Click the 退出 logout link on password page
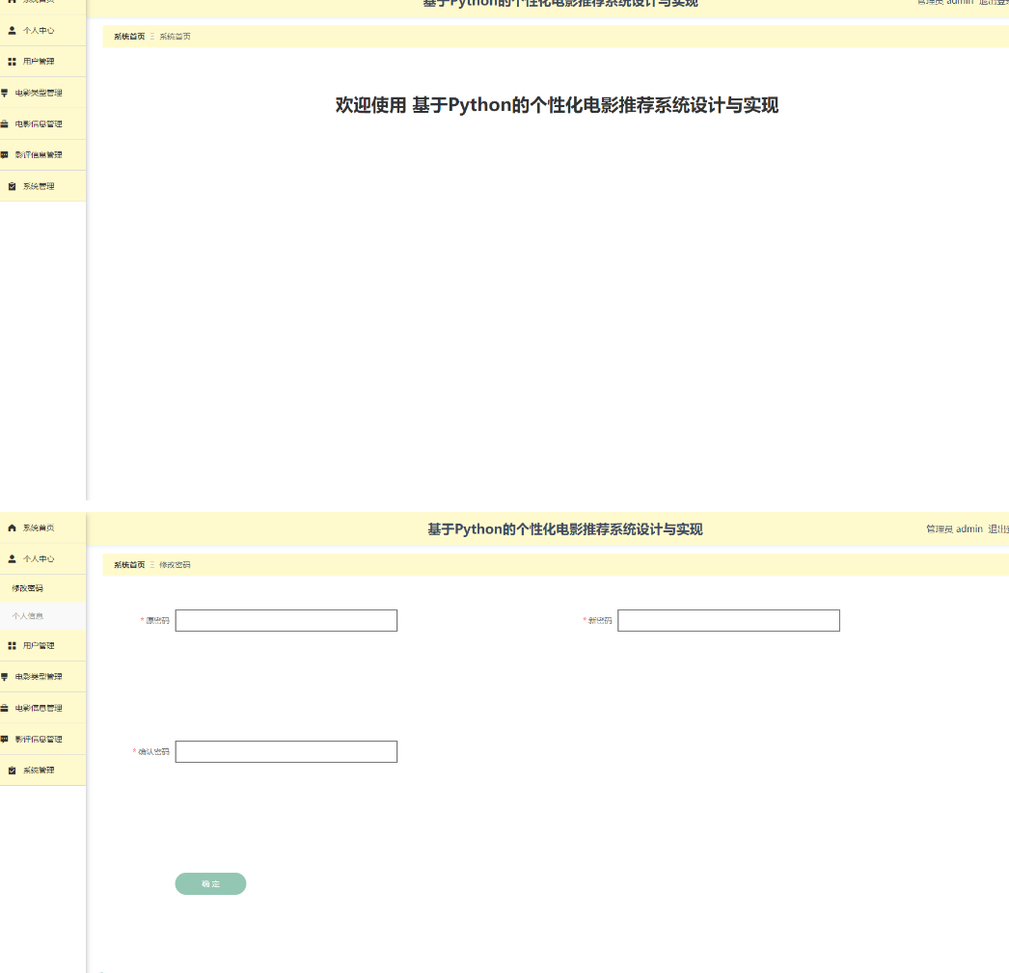Viewport: 1009px width, 973px height. (x=998, y=529)
